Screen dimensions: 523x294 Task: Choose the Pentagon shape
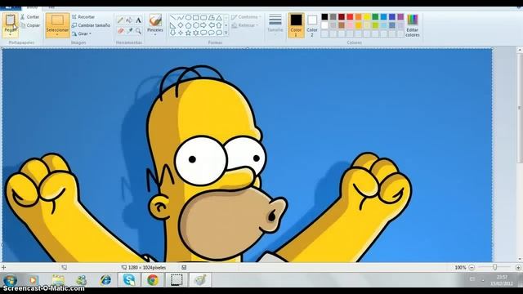[188, 25]
